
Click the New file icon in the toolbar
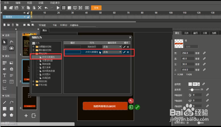(5, 8)
